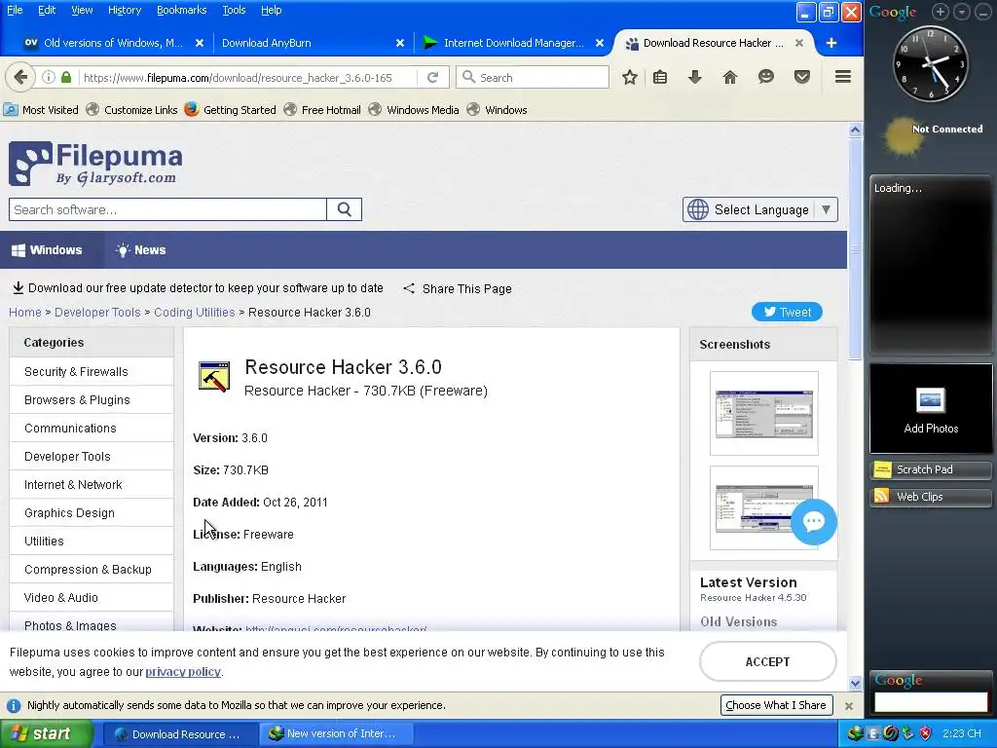This screenshot has height=748, width=997.
Task: Open the History menu
Action: pos(124,10)
